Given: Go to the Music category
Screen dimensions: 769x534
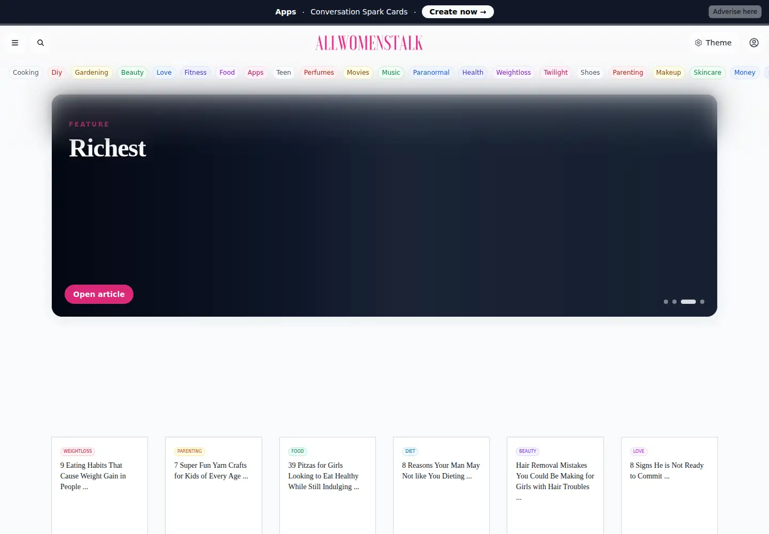Looking at the screenshot, I should [x=391, y=73].
